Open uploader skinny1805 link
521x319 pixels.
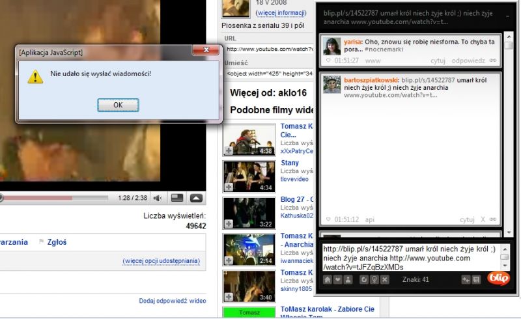(x=296, y=289)
